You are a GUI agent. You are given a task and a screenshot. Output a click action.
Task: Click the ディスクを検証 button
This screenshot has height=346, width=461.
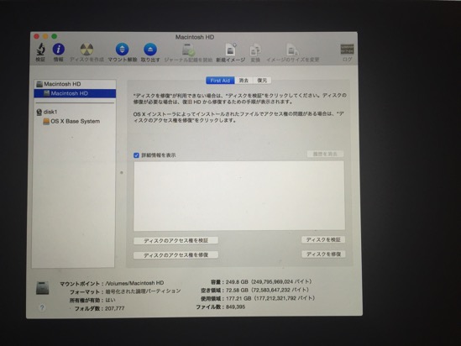tap(323, 240)
